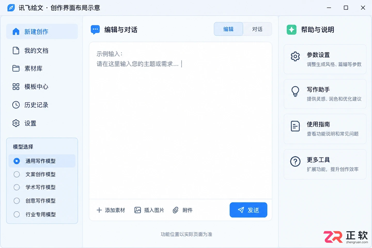Open the 使用指南 card title
372x248 pixels.
(x=318, y=125)
